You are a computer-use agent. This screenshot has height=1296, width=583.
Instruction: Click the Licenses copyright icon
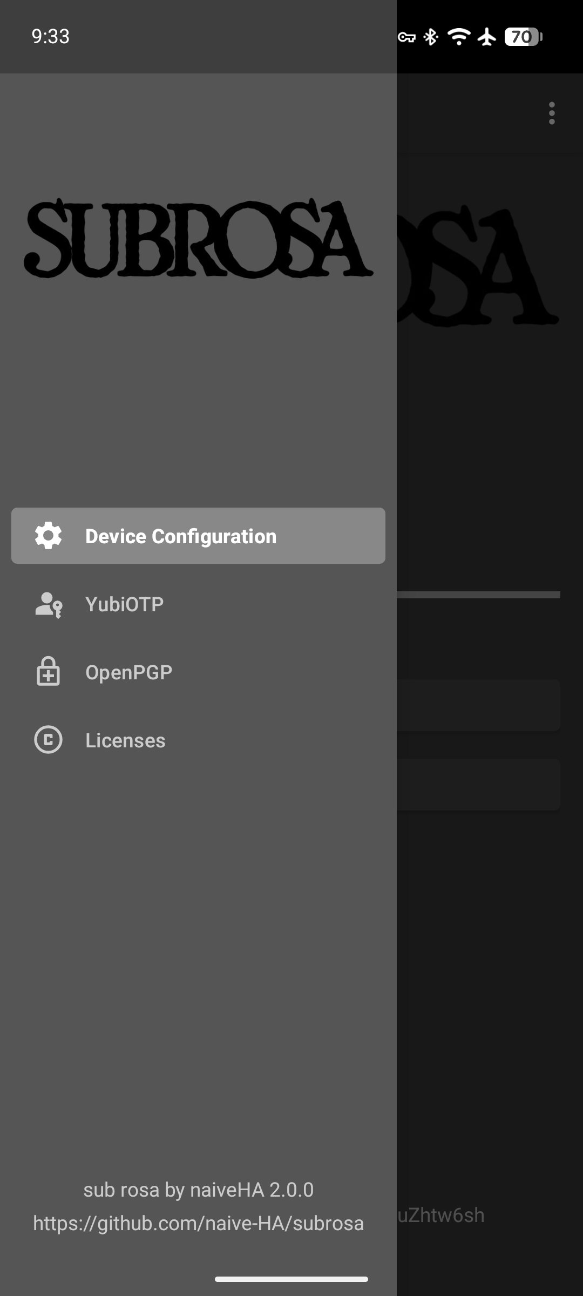point(48,740)
